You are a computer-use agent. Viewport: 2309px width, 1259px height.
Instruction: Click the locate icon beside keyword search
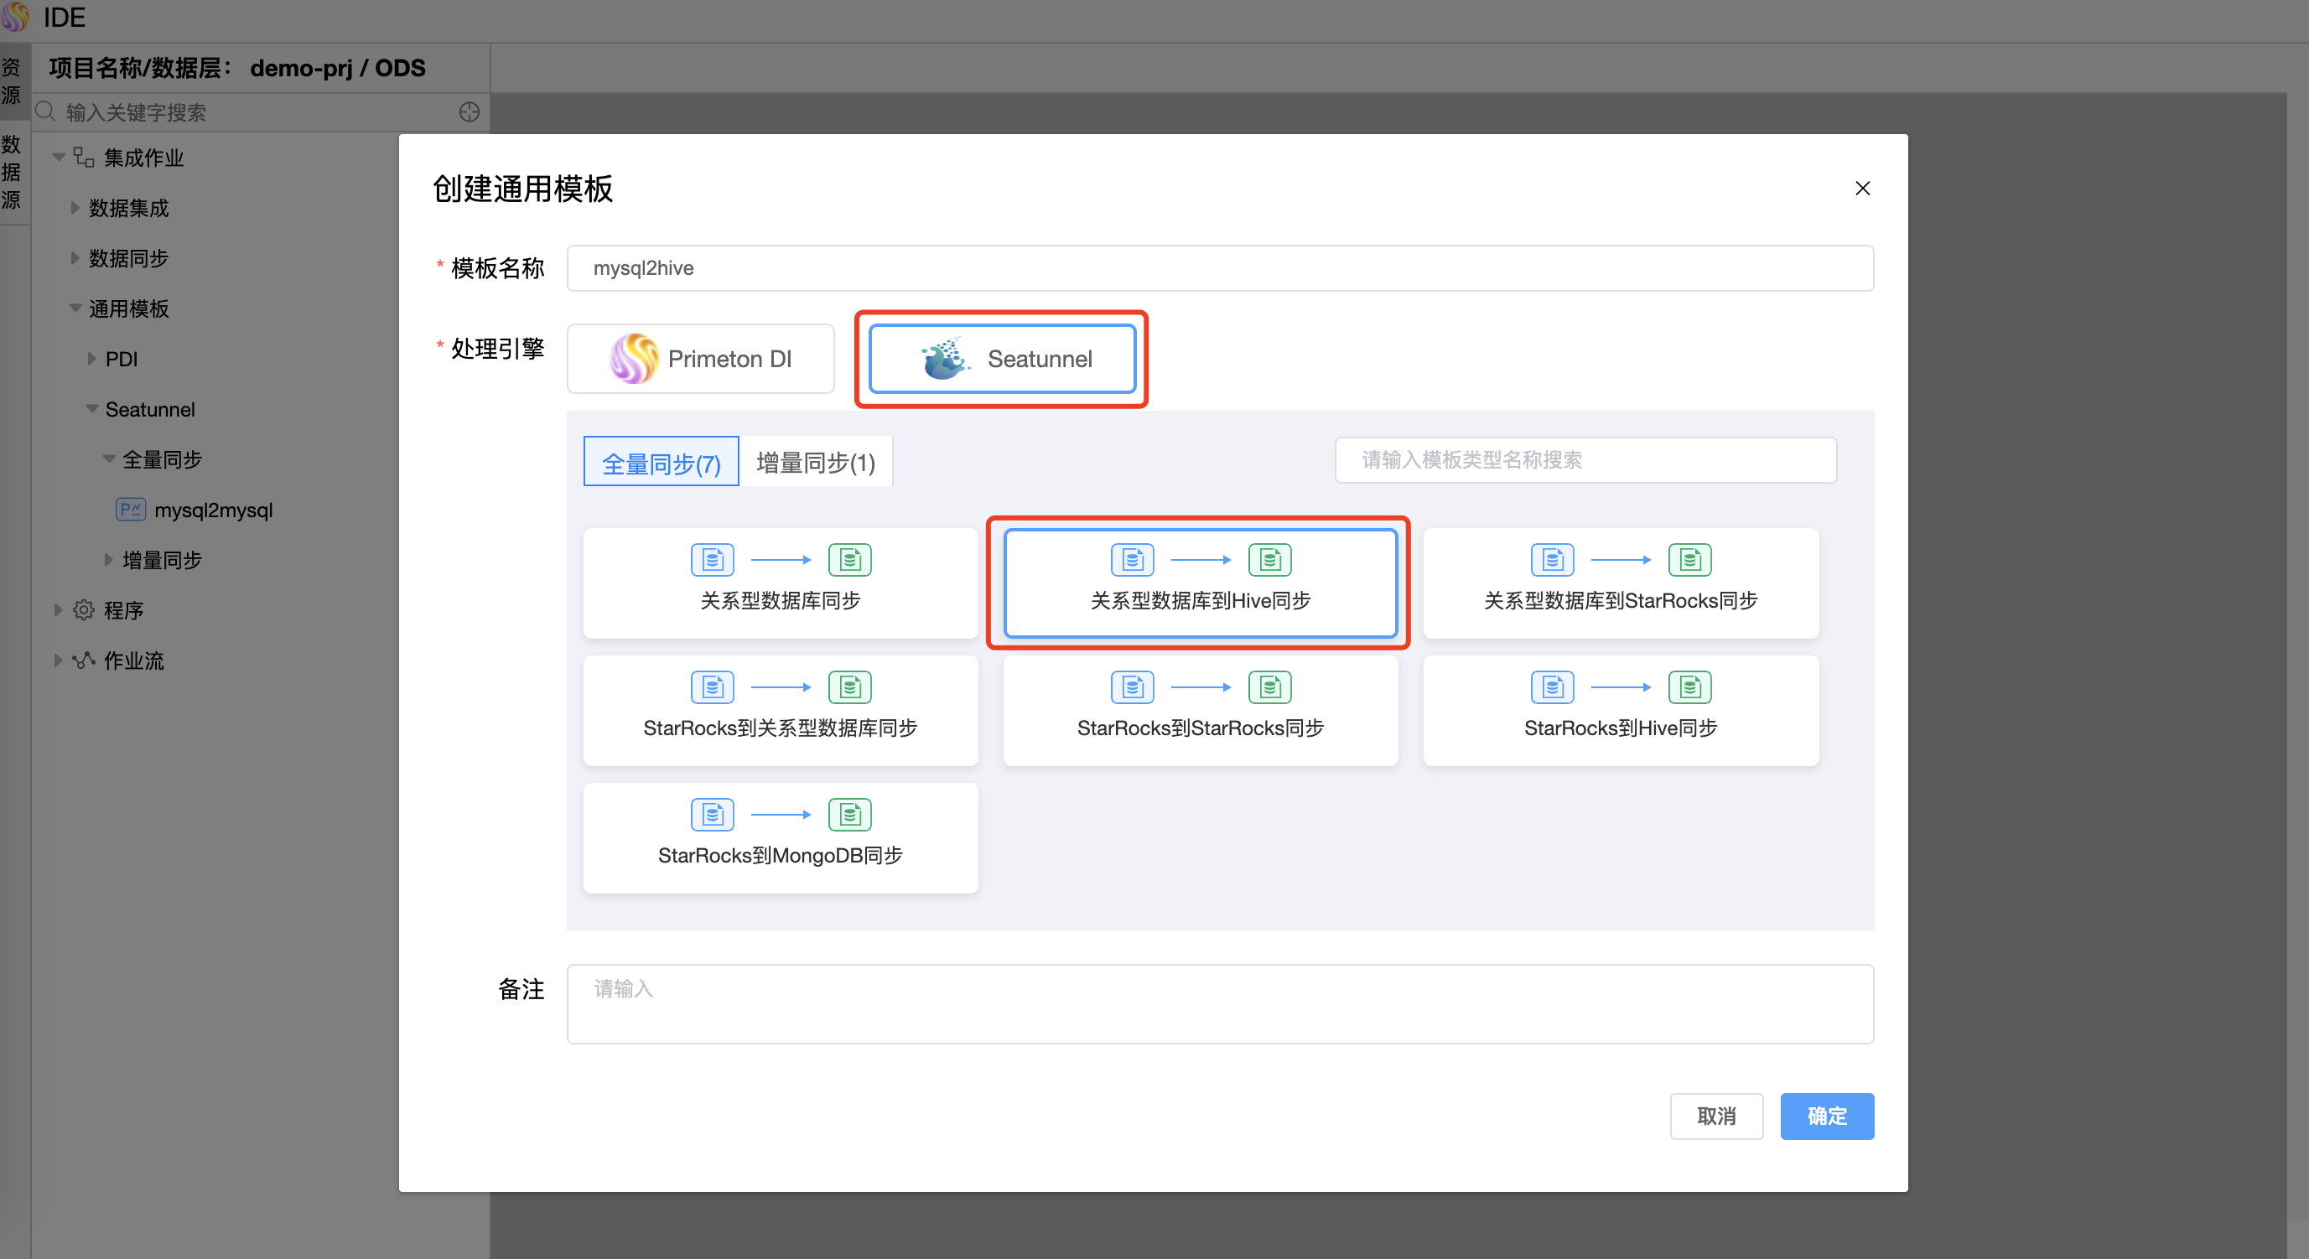[x=469, y=112]
